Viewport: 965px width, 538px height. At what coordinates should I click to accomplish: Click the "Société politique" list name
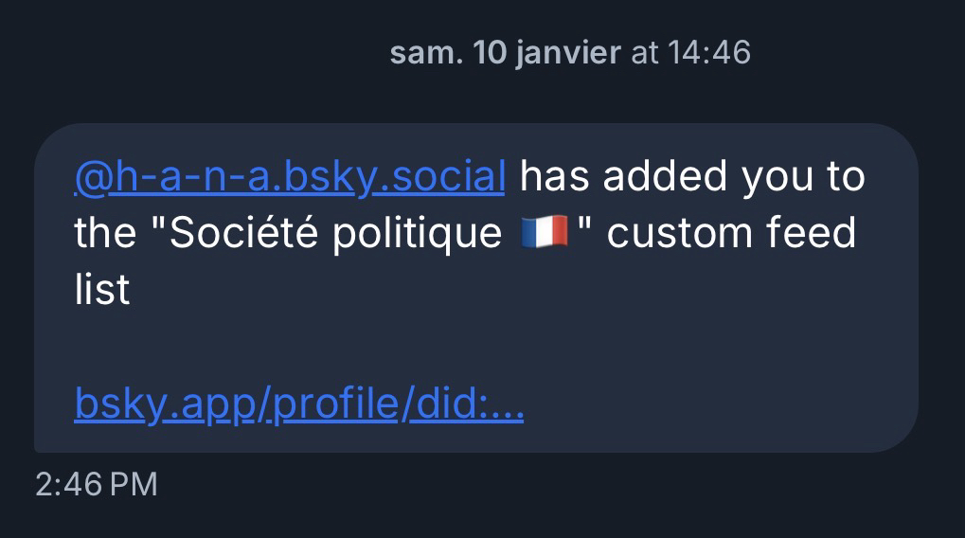(x=334, y=233)
